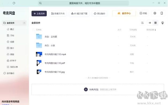Click the 我的分享 share icon
The image size is (168, 105).
point(8,67)
